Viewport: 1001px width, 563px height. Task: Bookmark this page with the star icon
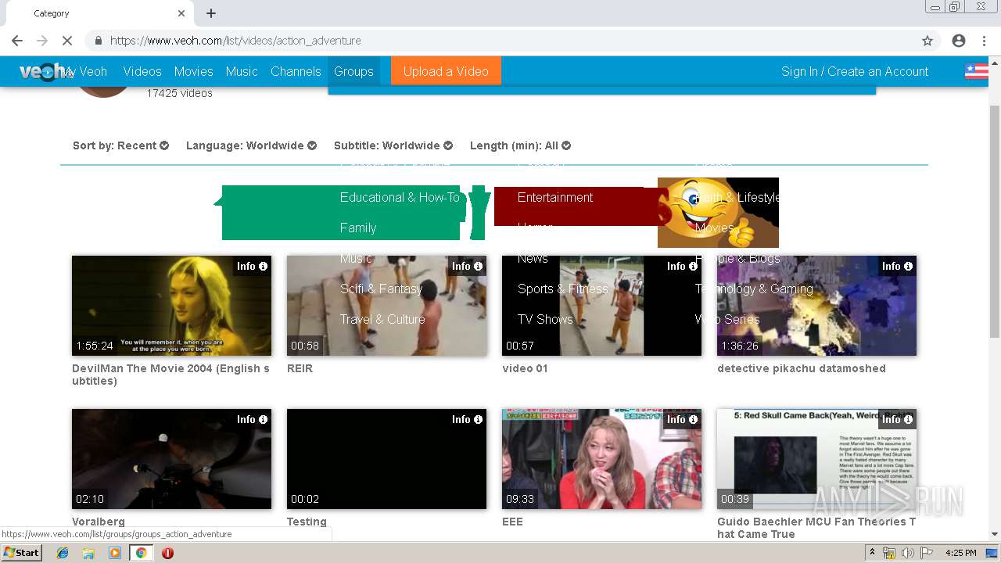pyautogui.click(x=927, y=41)
